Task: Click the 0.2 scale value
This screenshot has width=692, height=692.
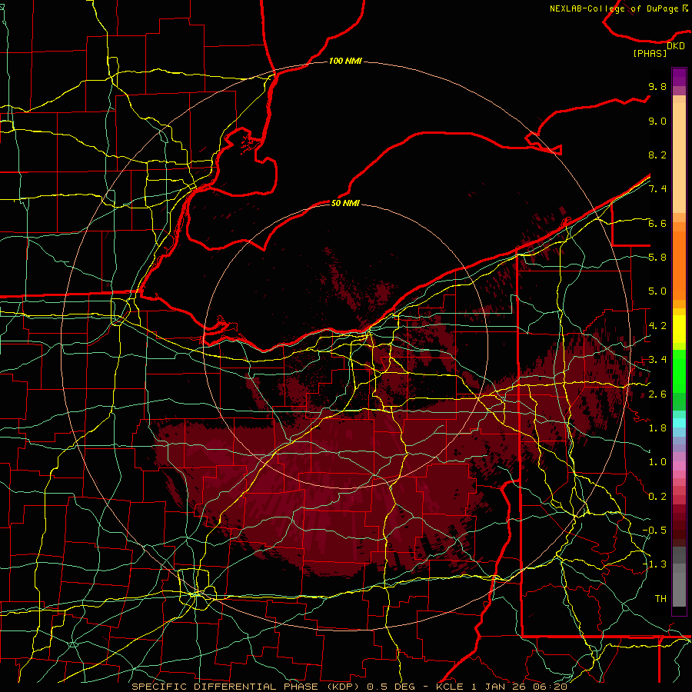Action: (x=657, y=497)
